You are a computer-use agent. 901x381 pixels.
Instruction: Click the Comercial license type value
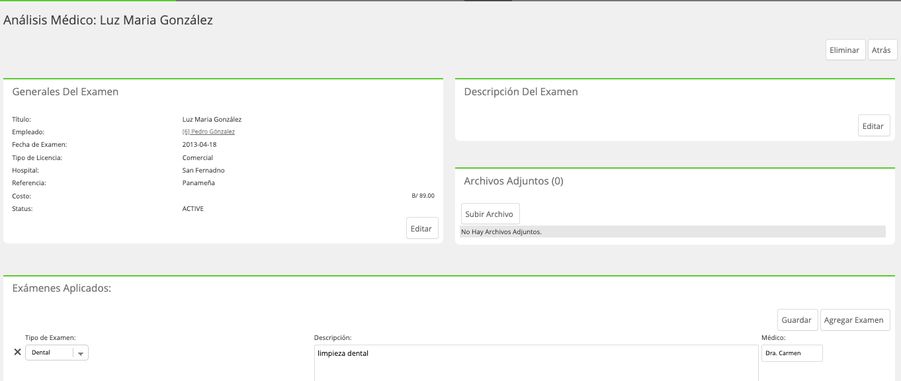tap(198, 158)
